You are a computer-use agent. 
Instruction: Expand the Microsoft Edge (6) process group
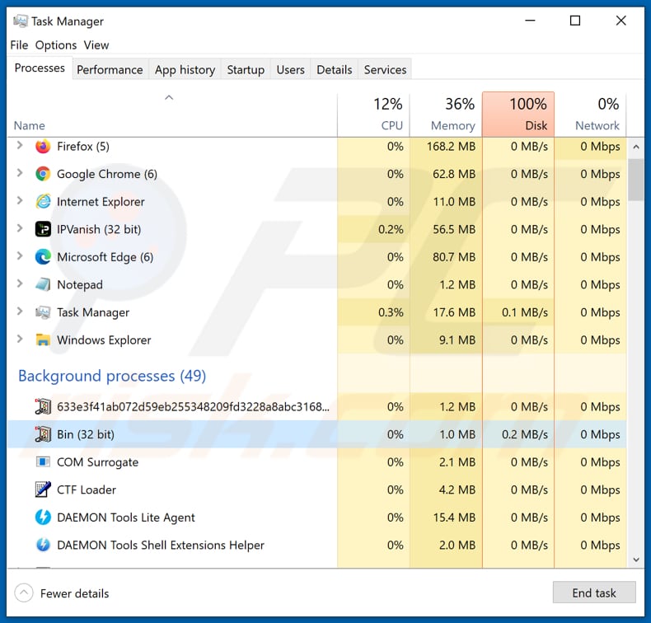(19, 256)
